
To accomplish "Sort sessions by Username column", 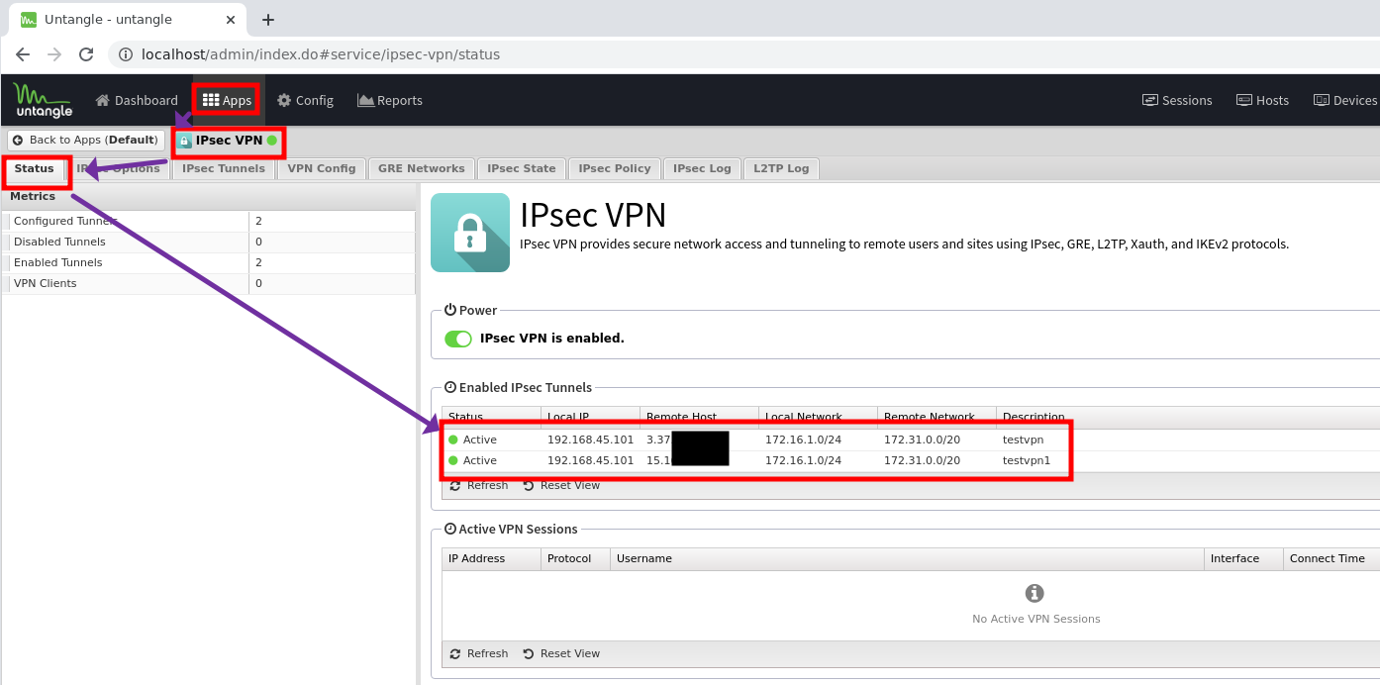I will pos(907,558).
